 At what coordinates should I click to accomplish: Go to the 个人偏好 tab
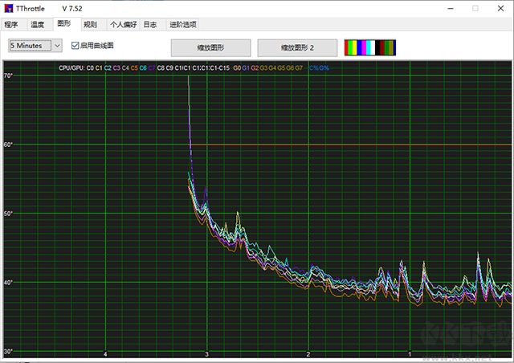pos(122,25)
